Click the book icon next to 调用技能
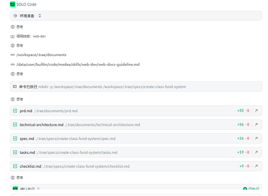The image size is (268, 196). pos(13,36)
